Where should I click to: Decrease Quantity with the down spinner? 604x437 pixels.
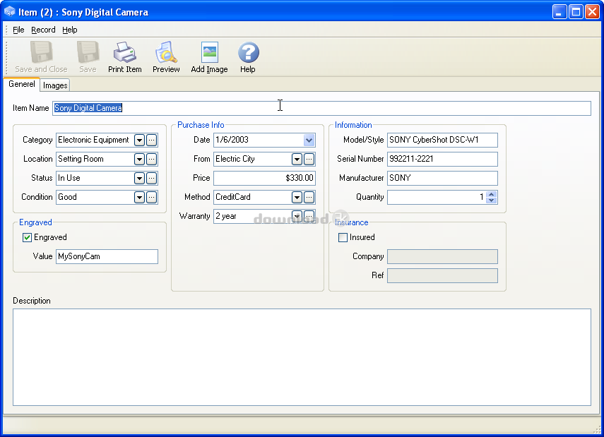click(491, 200)
